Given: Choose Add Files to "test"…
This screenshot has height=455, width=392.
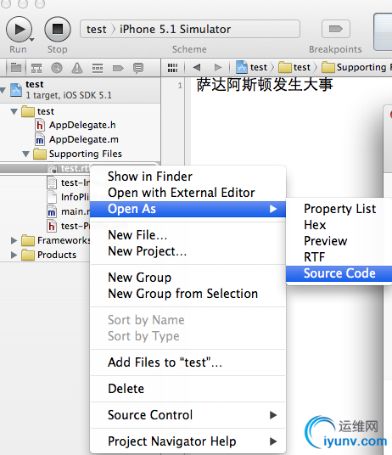Looking at the screenshot, I should 188,362.
